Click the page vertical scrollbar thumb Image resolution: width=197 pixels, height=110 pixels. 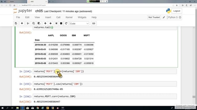(x=194, y=97)
